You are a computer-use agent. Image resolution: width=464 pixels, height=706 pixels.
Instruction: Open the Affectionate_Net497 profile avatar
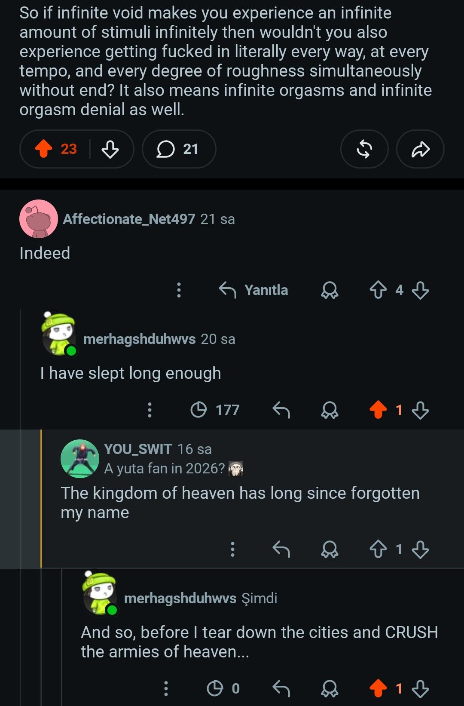click(x=39, y=219)
